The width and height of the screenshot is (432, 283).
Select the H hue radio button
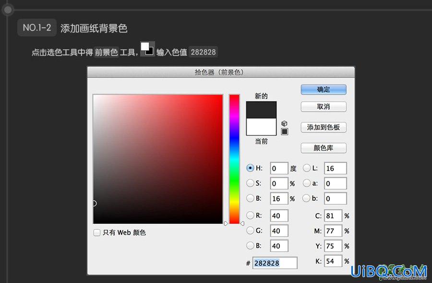click(x=250, y=168)
